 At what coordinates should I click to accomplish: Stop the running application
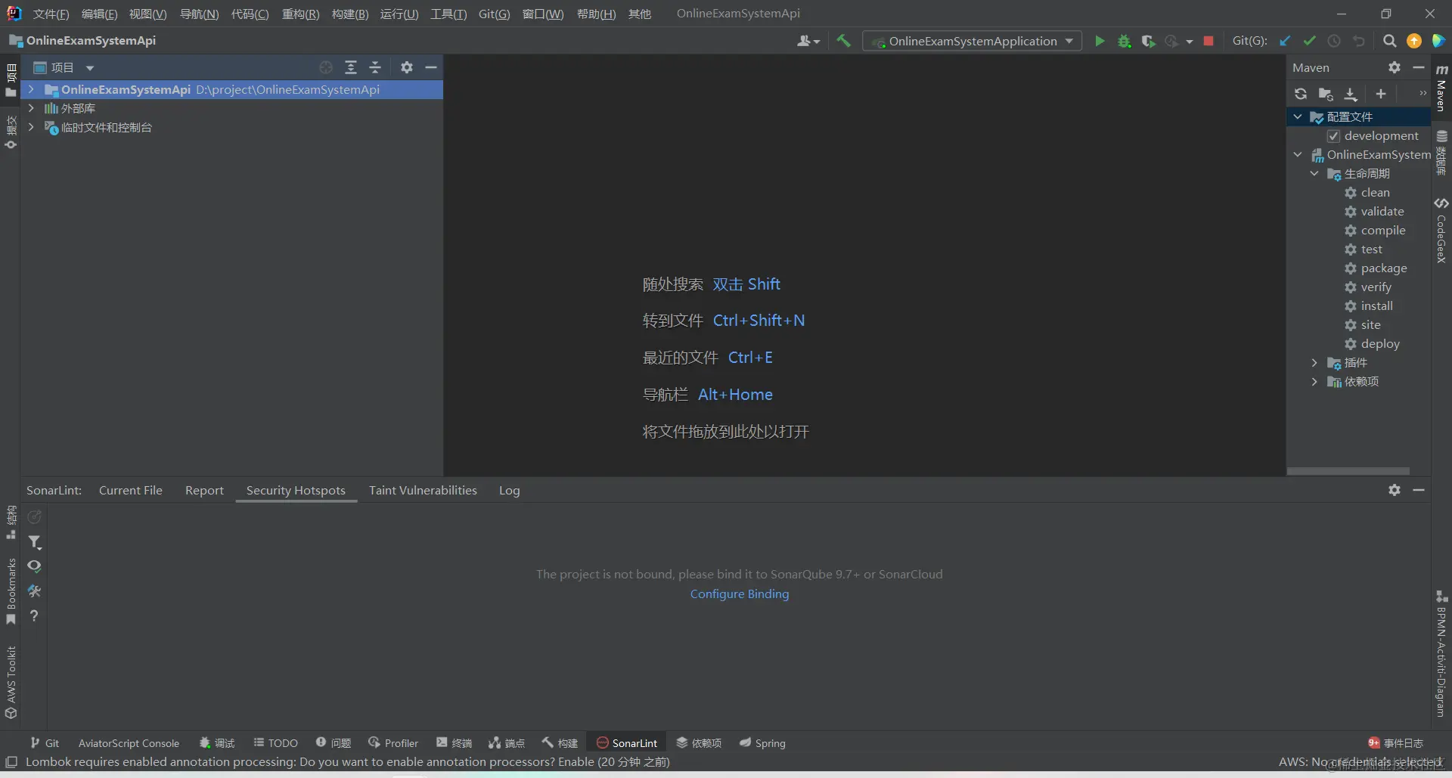click(1208, 41)
